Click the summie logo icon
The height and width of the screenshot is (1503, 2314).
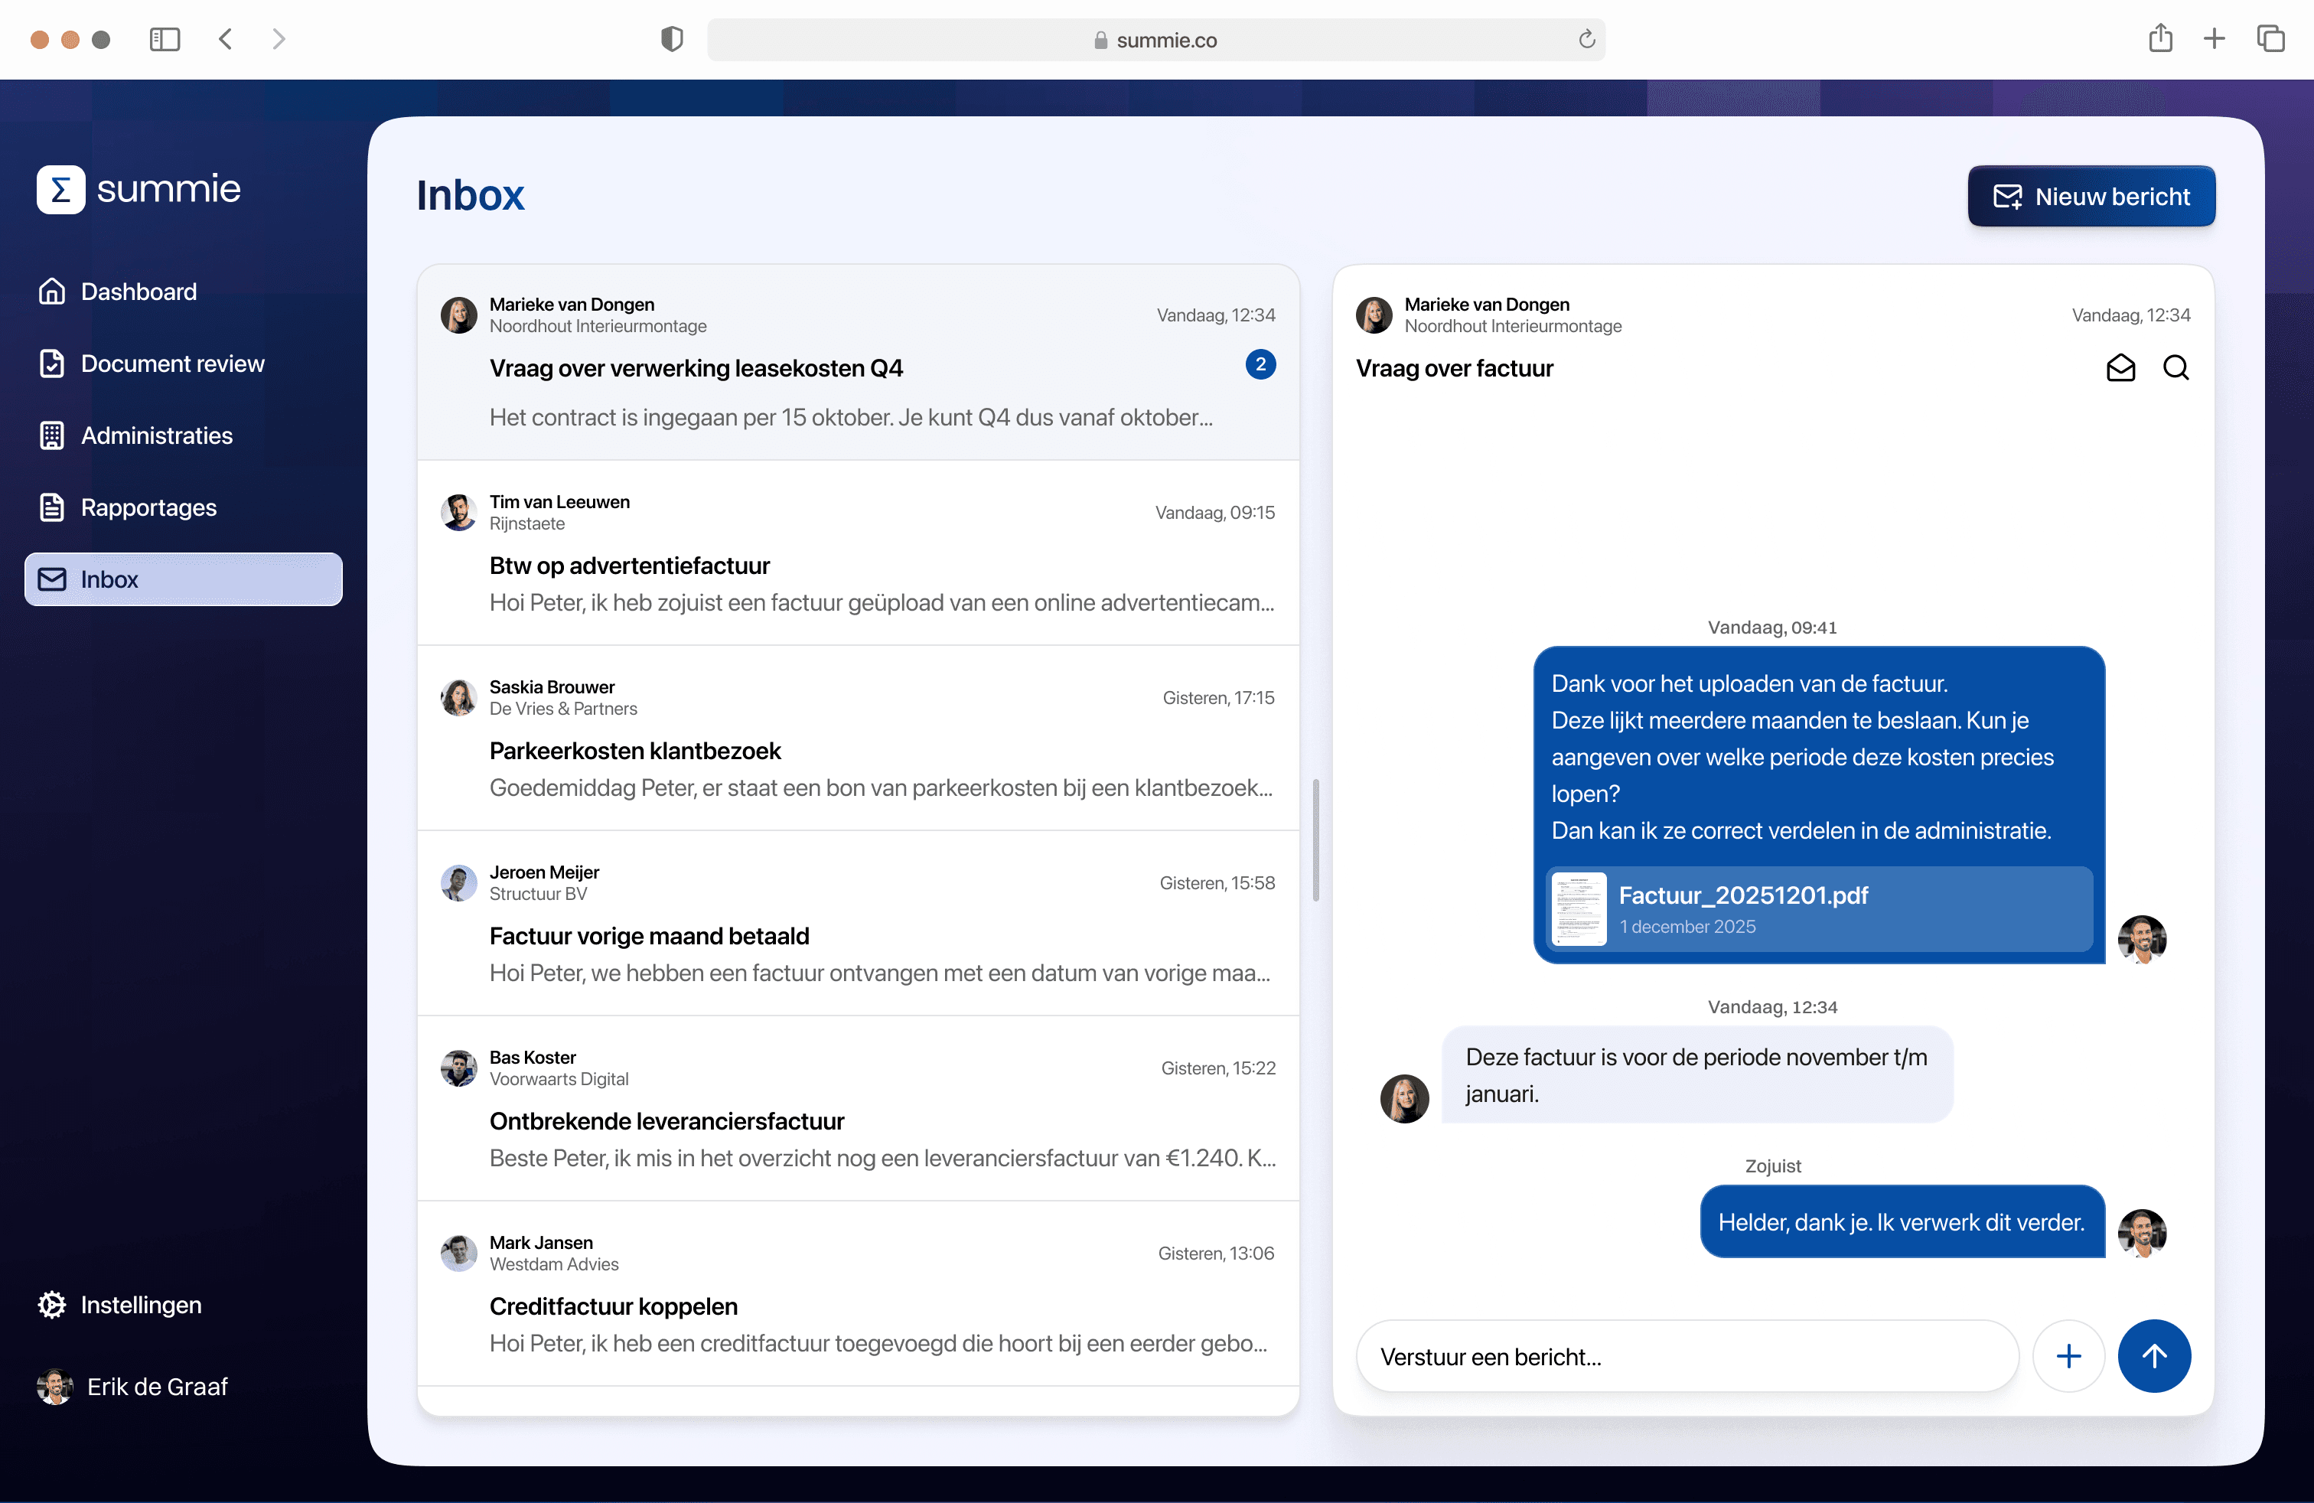[x=61, y=188]
